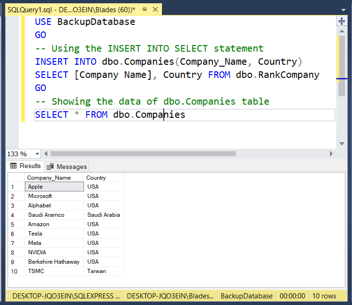Select the Berkshire Hathaway cell

tap(54, 262)
